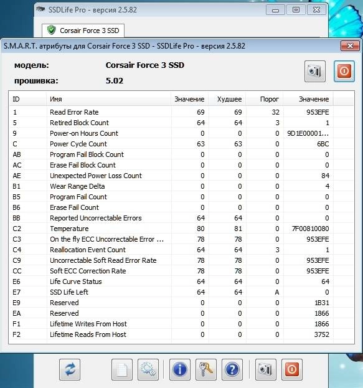Sort by the ID column header
The height and width of the screenshot is (388, 363).
click(x=28, y=99)
